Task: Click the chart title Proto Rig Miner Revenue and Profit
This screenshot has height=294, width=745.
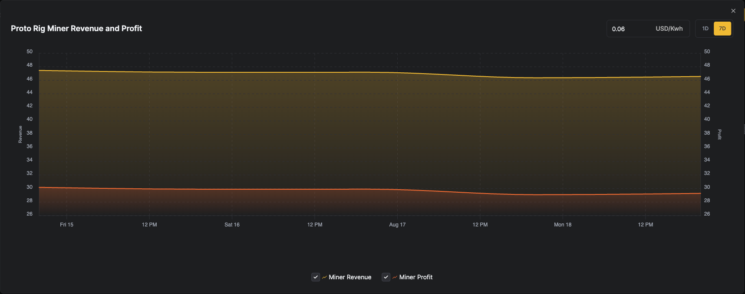Action: click(76, 29)
